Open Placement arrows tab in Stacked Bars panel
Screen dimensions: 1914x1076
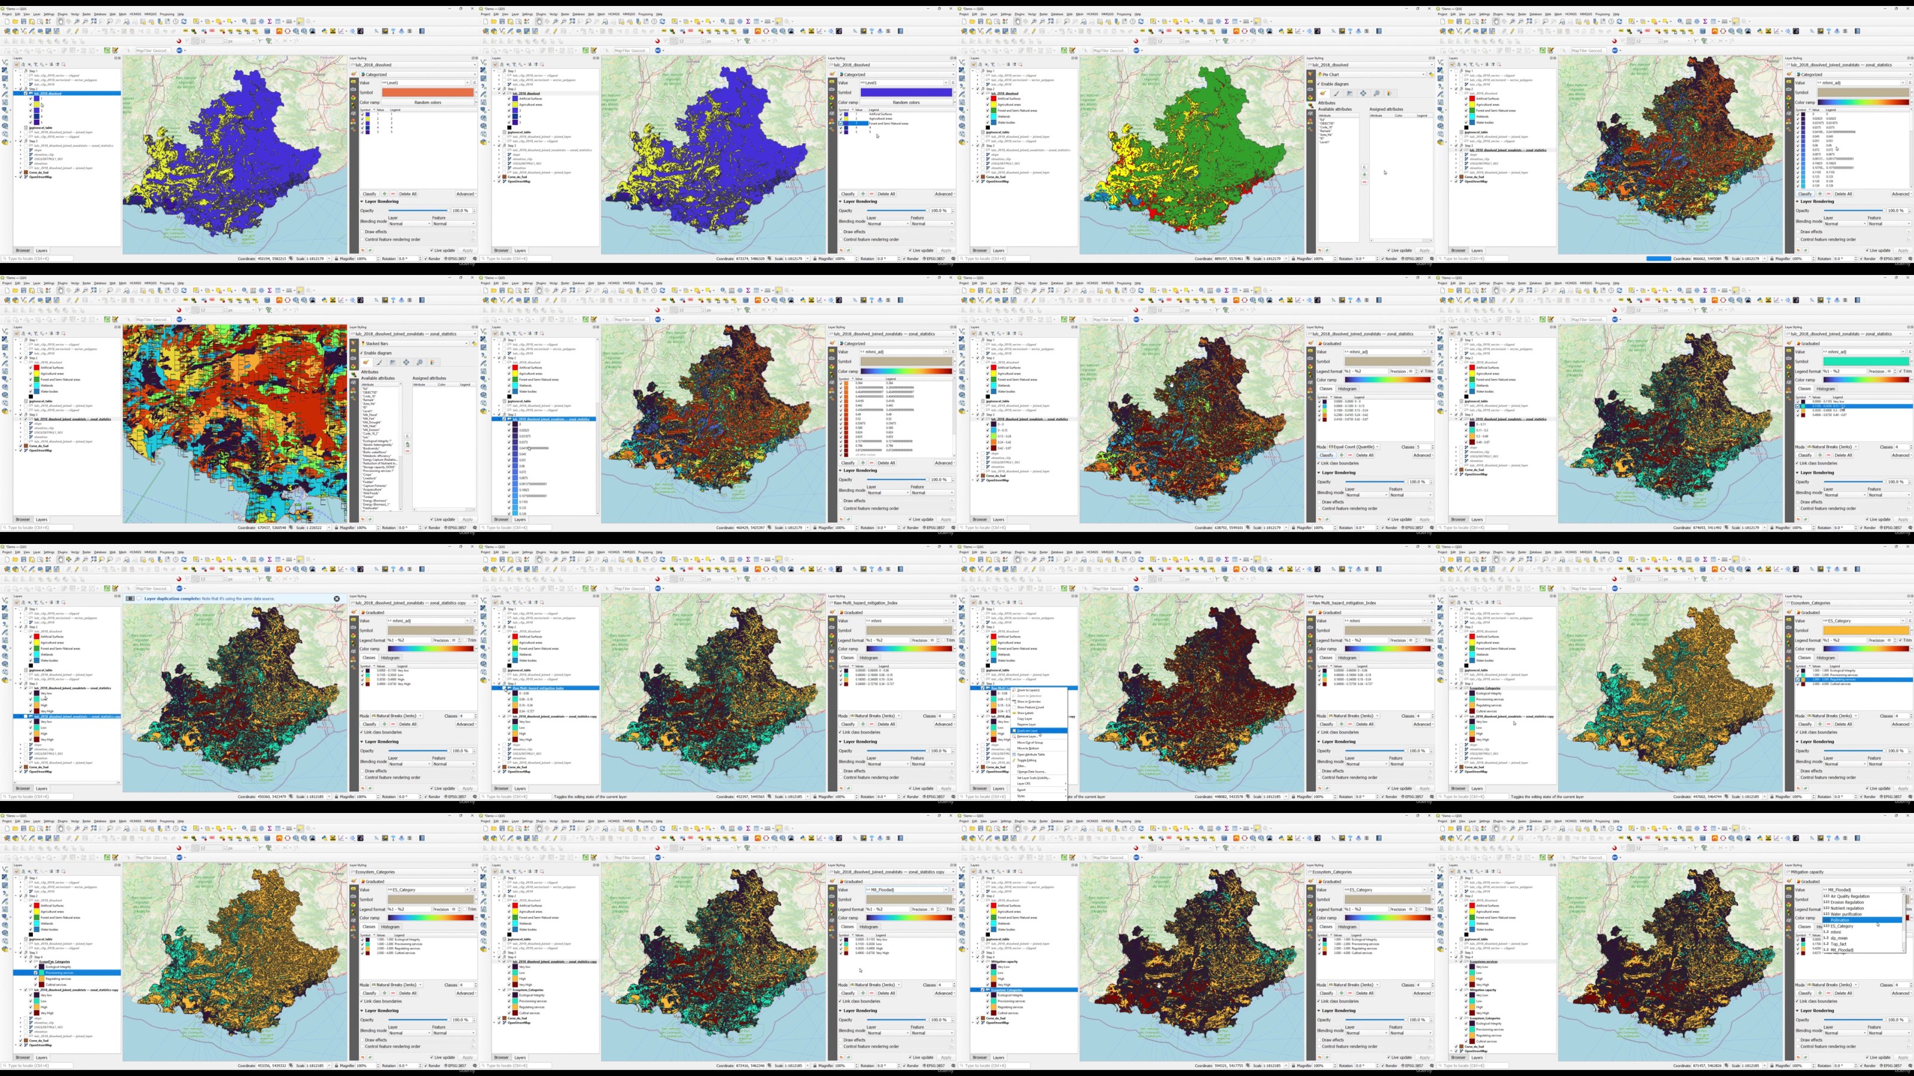point(407,362)
